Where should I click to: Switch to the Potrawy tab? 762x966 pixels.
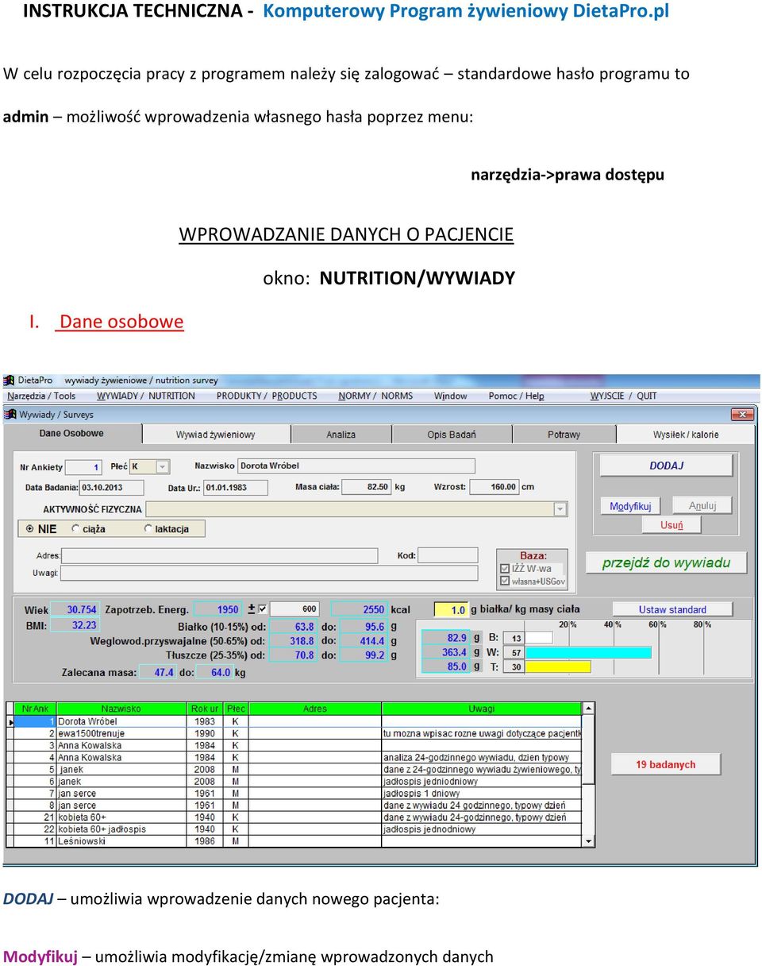(x=564, y=435)
